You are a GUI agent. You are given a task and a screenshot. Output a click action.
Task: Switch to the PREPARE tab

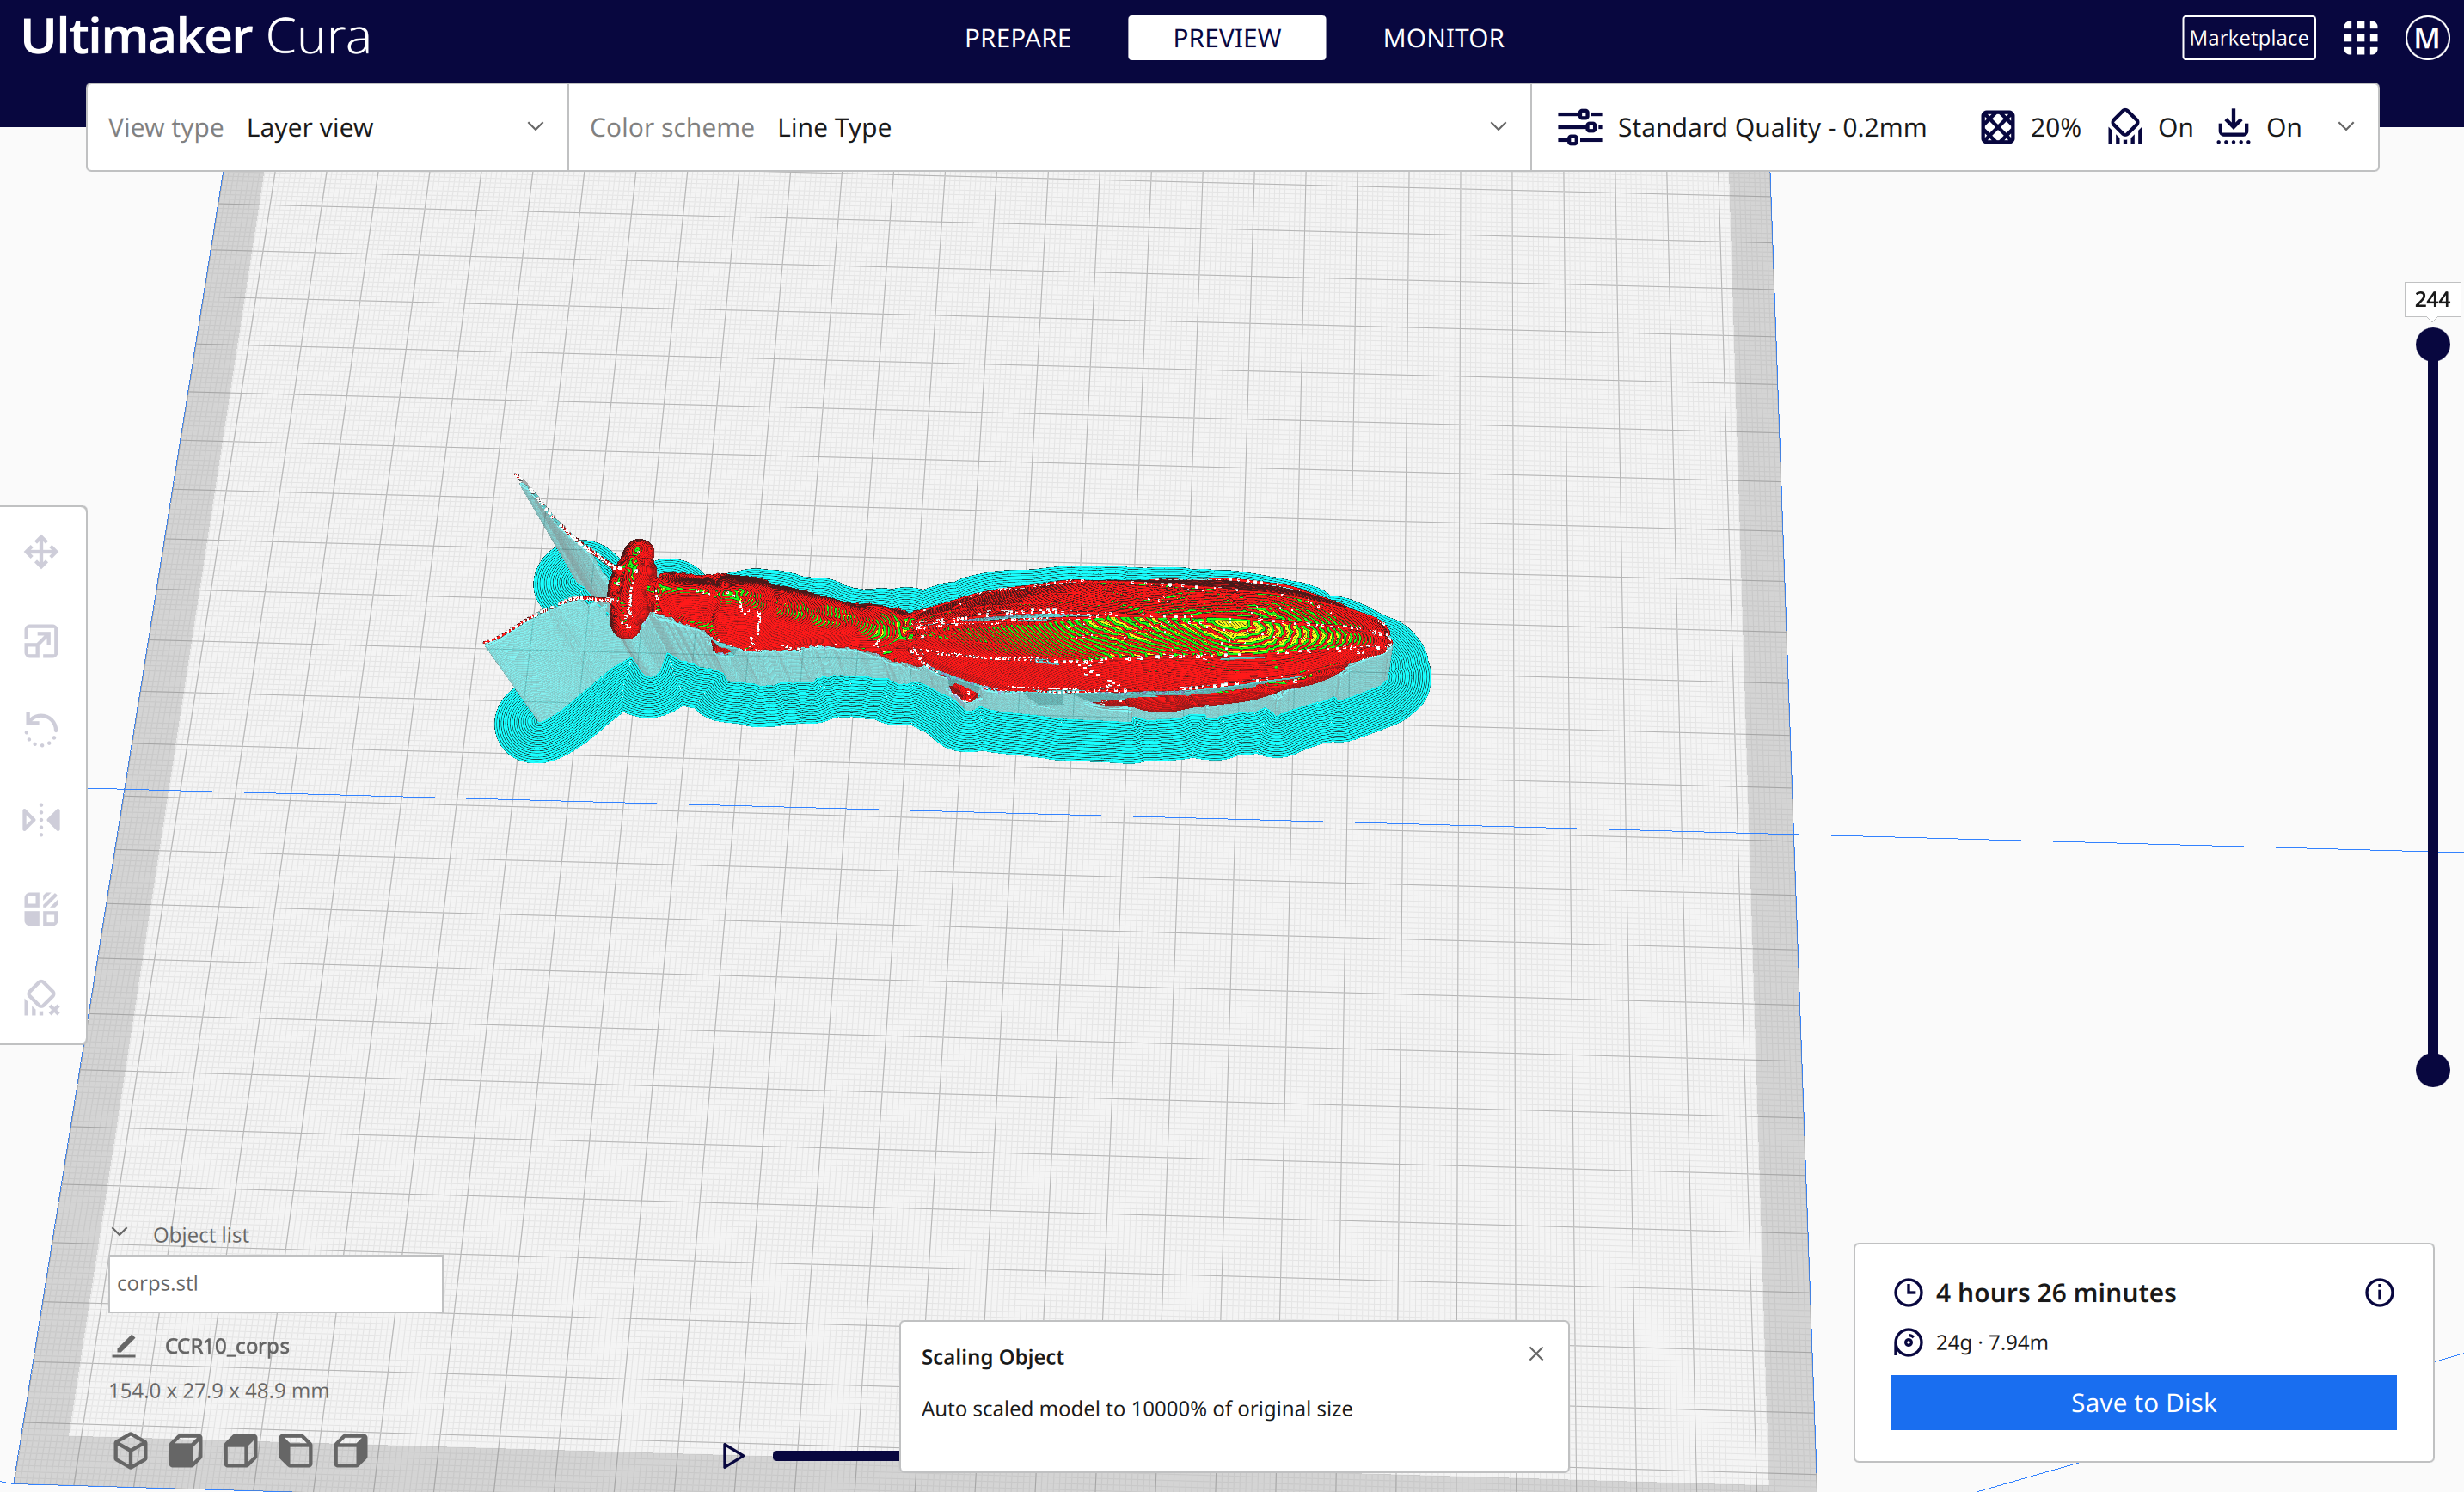pyautogui.click(x=1017, y=38)
